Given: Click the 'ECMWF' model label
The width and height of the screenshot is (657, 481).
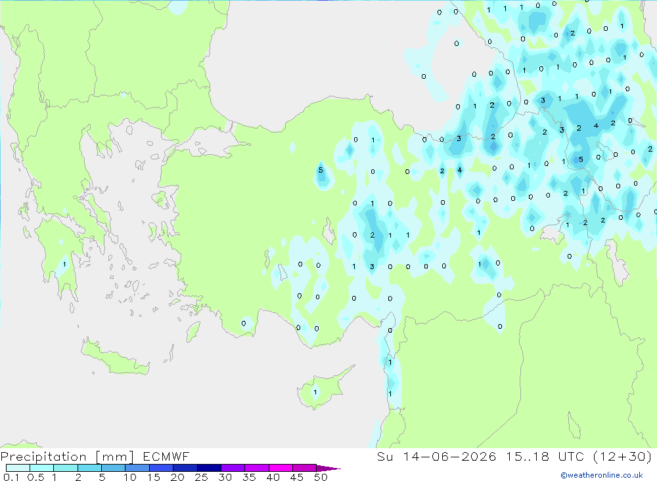Looking at the screenshot, I should tap(166, 456).
